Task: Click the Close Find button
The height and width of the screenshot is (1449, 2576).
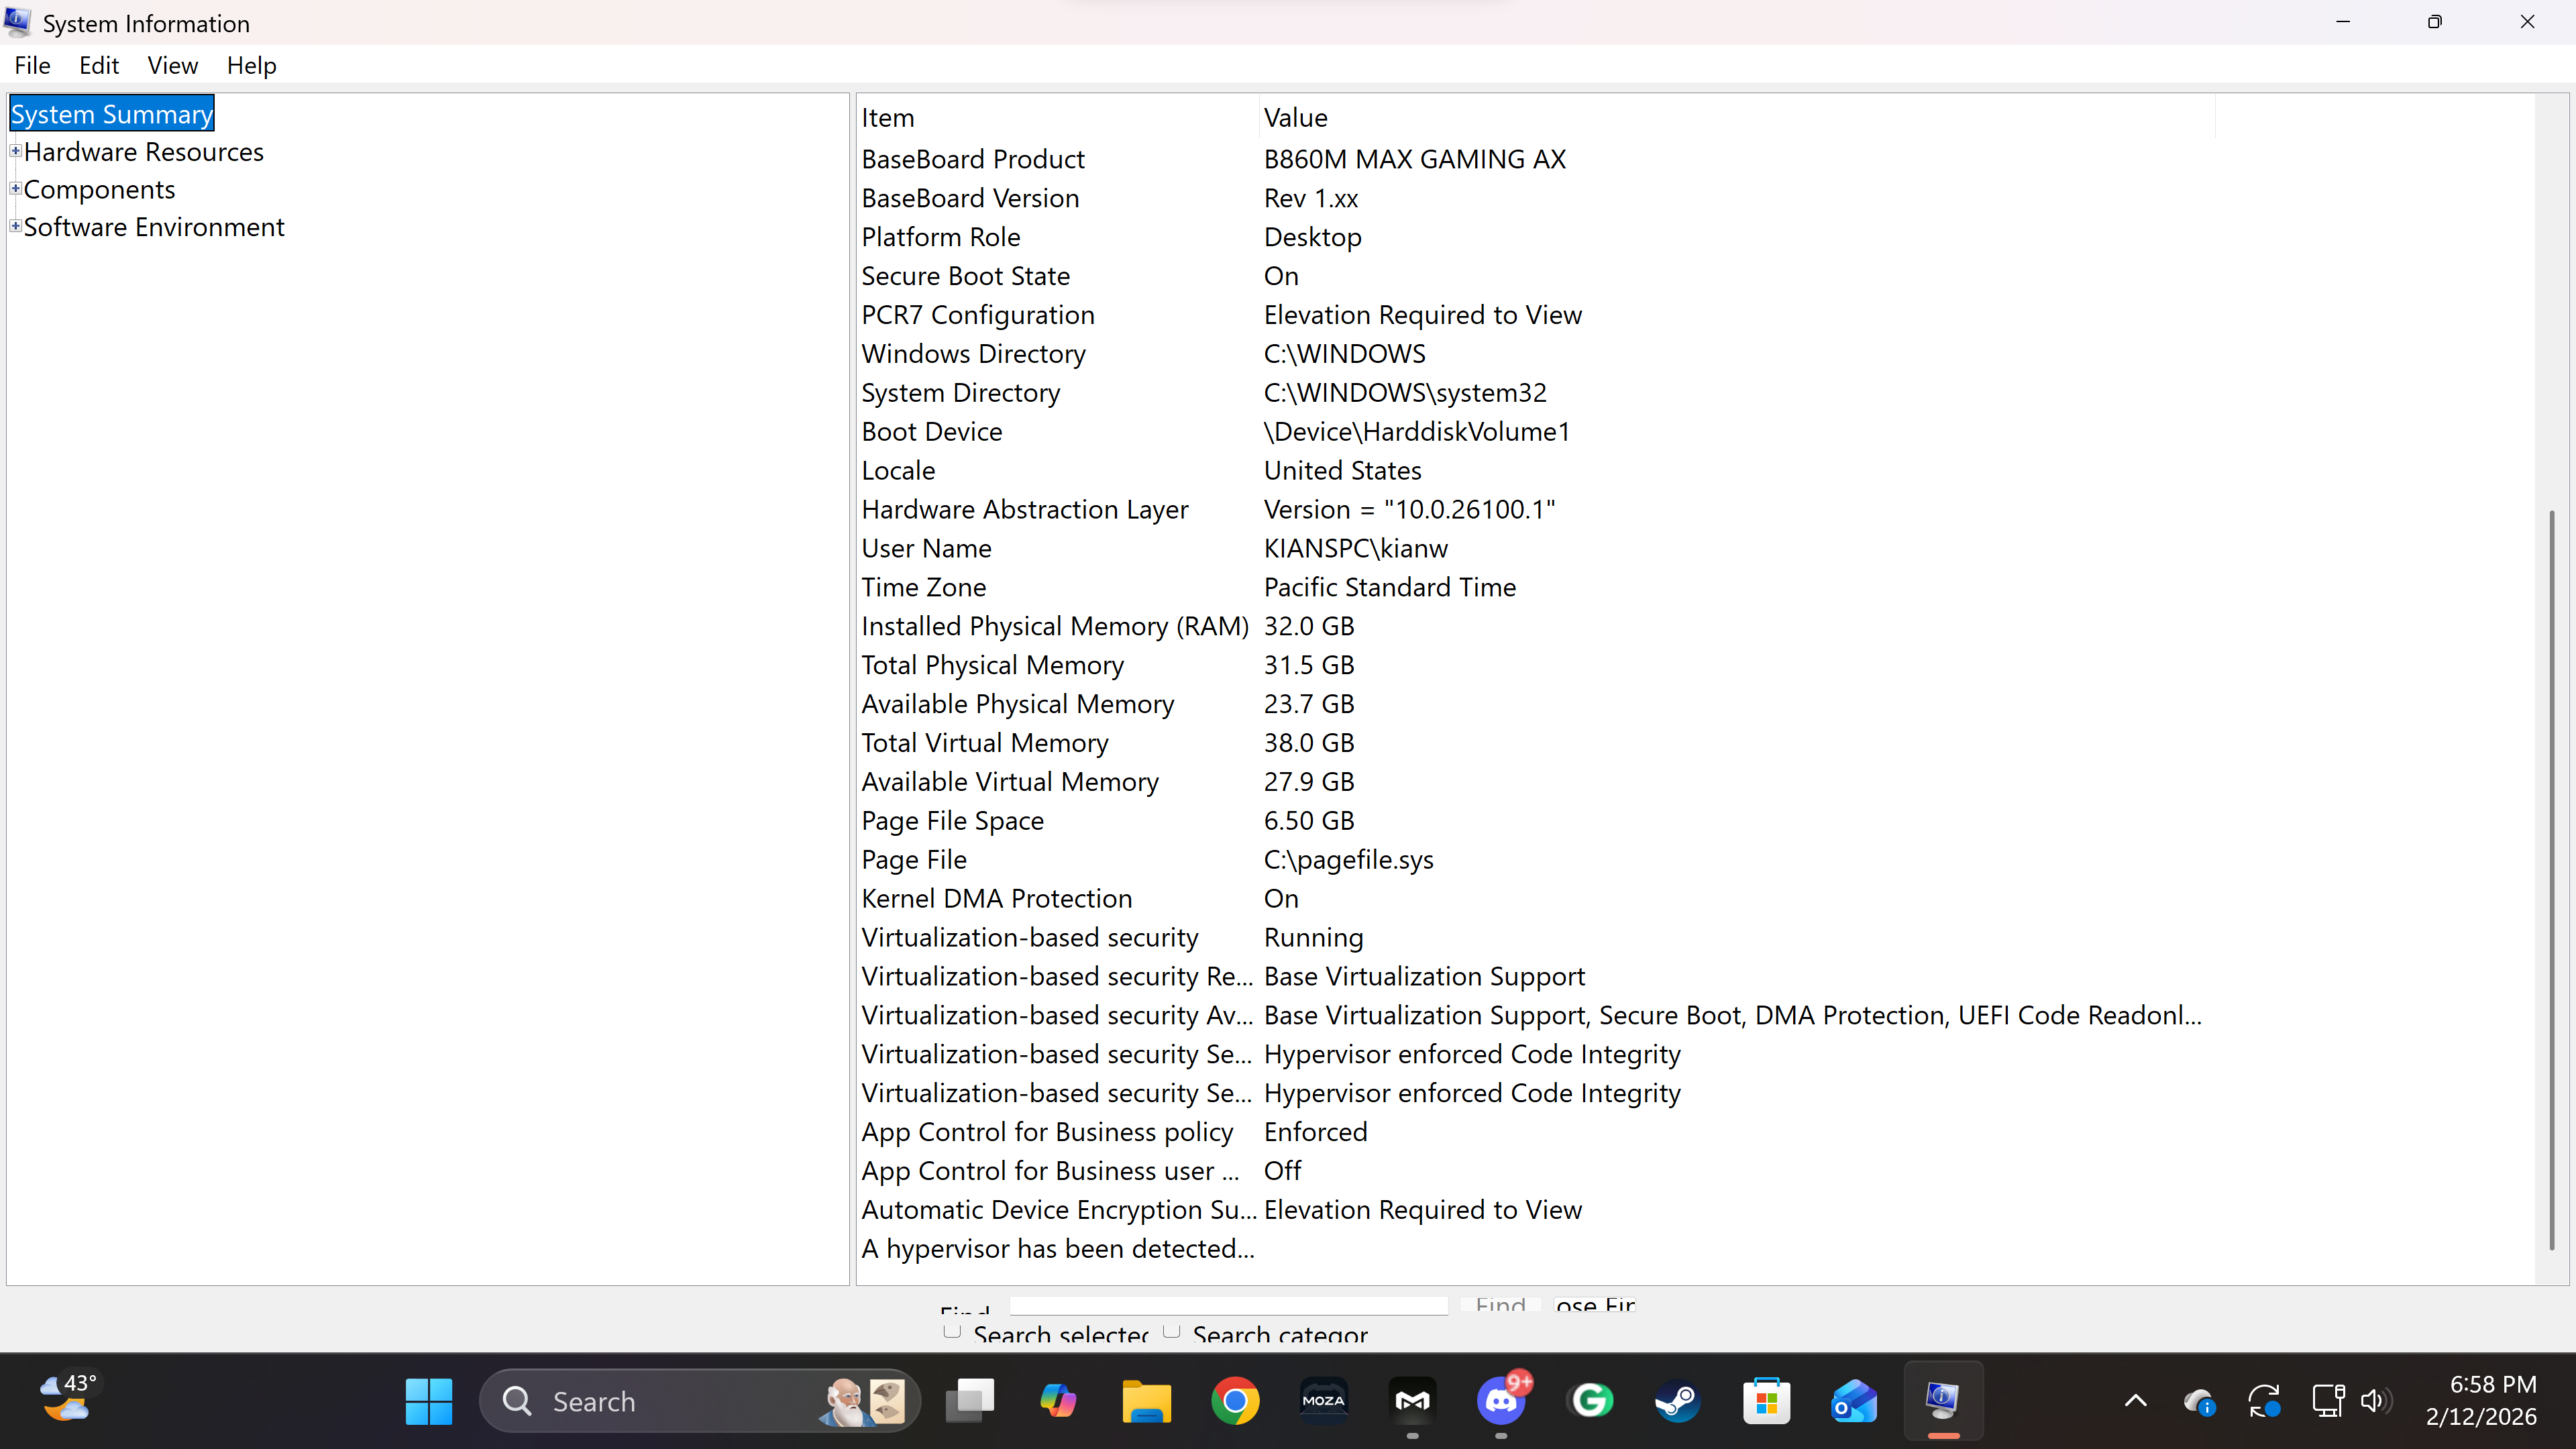Action: (1595, 1304)
